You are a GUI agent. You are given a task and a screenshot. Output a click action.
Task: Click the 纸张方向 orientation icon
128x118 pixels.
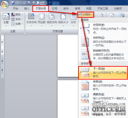click(x=52, y=16)
